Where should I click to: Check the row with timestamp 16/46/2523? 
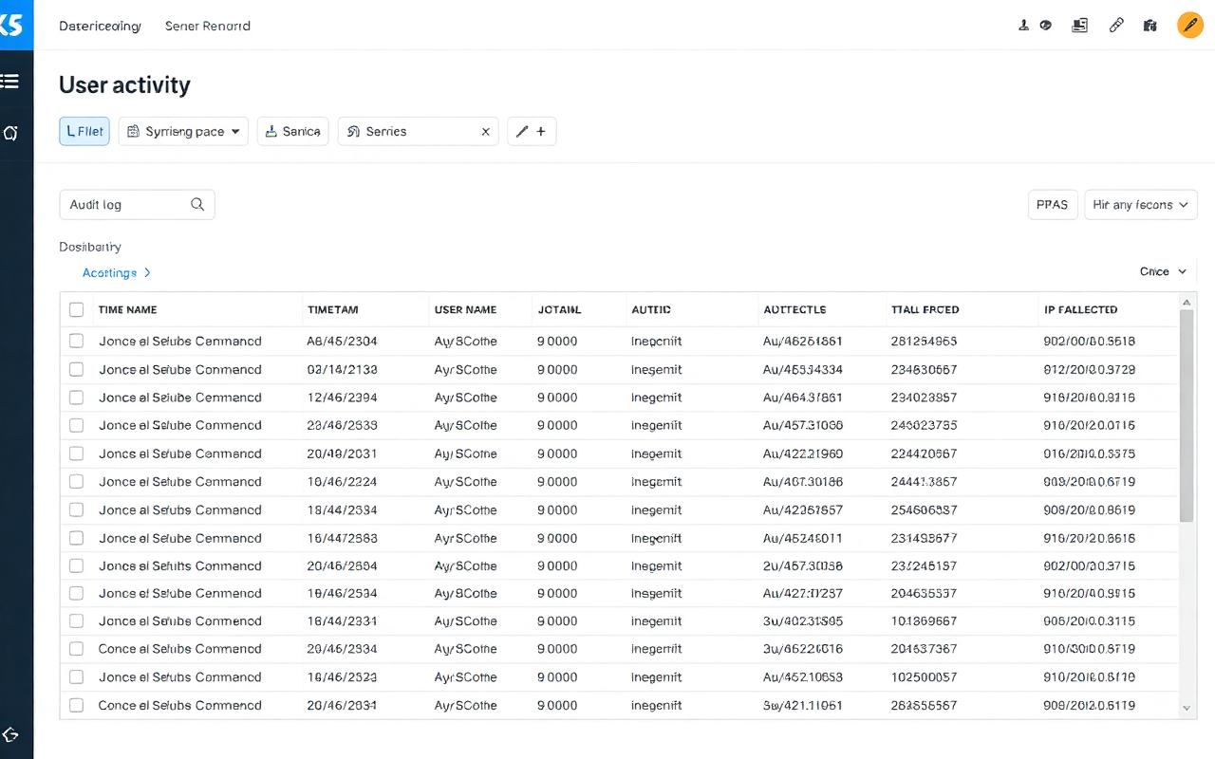77,677
